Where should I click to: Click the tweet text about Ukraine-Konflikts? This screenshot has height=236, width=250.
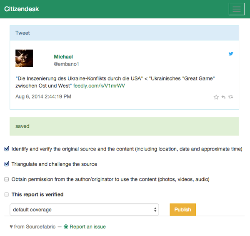(x=115, y=82)
